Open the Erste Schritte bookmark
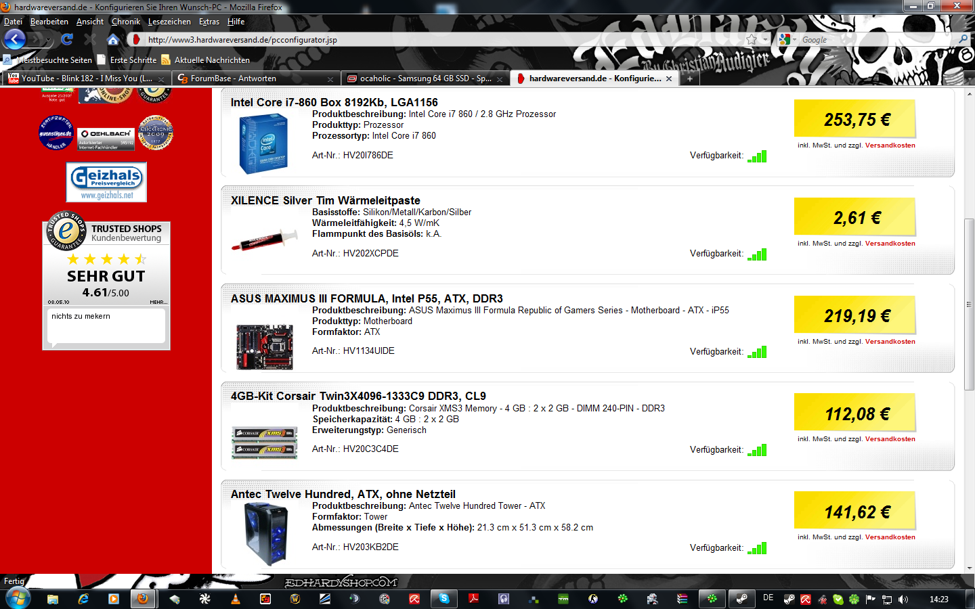The height and width of the screenshot is (609, 975). click(x=127, y=60)
